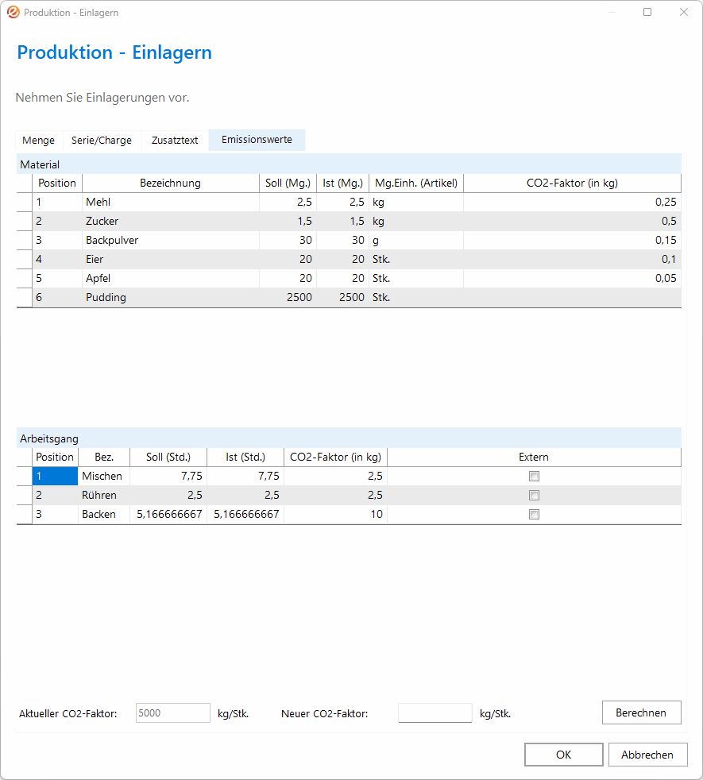Click the material Position column header
This screenshot has height=780, width=703.
point(57,183)
